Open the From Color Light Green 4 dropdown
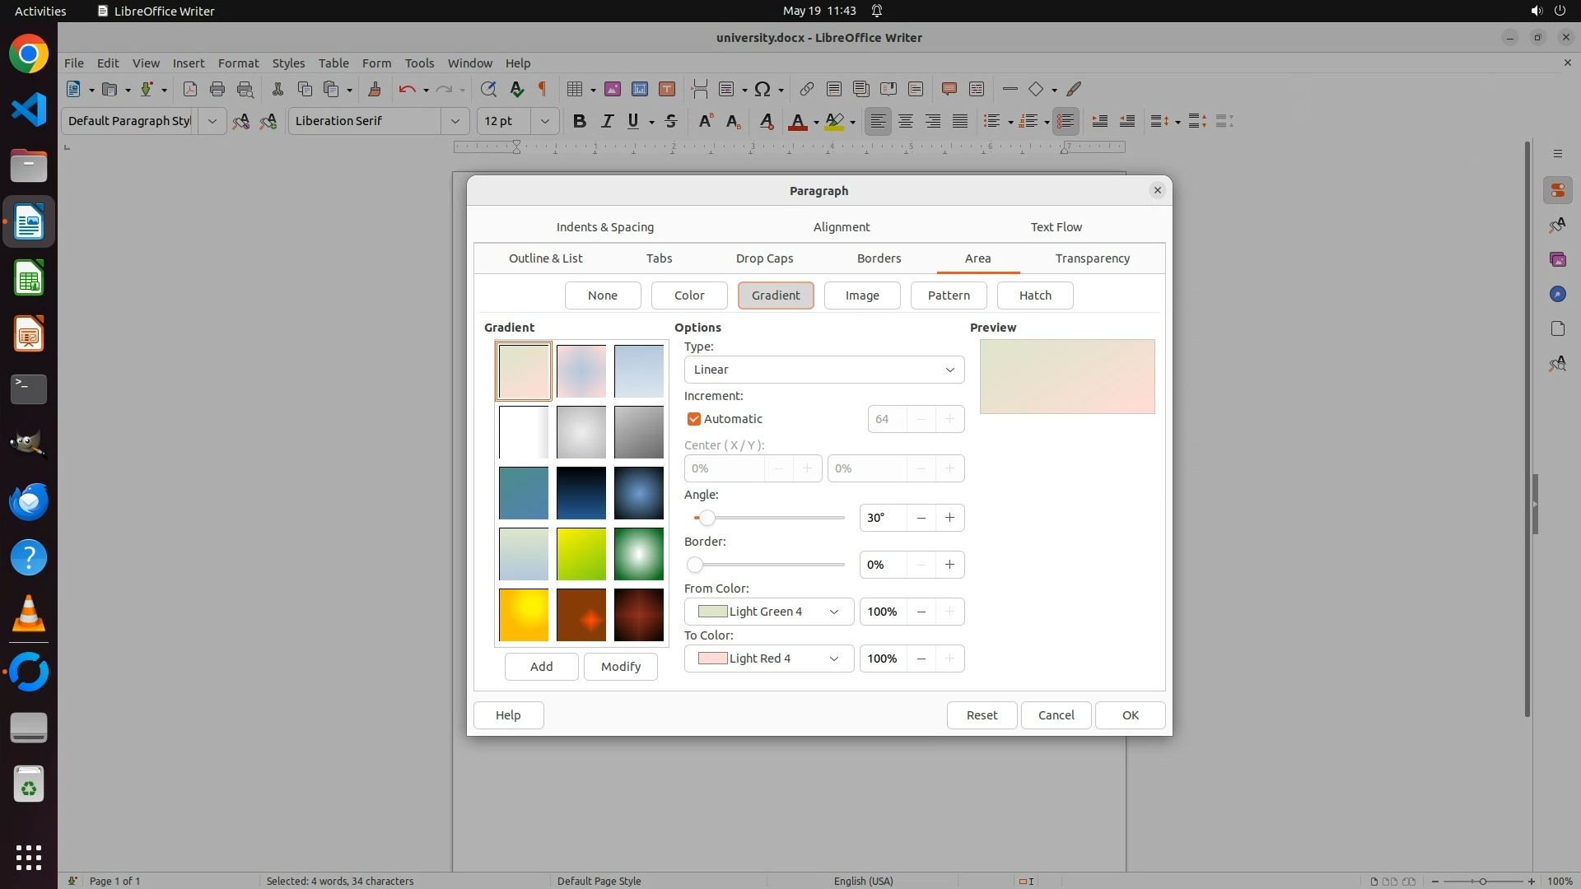This screenshot has width=1581, height=889. pyautogui.click(x=768, y=612)
